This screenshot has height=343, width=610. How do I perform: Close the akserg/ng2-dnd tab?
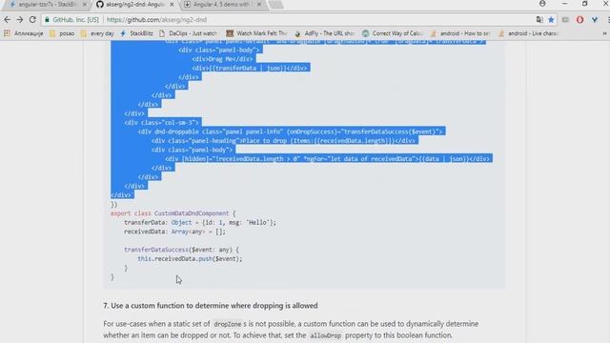point(172,4)
